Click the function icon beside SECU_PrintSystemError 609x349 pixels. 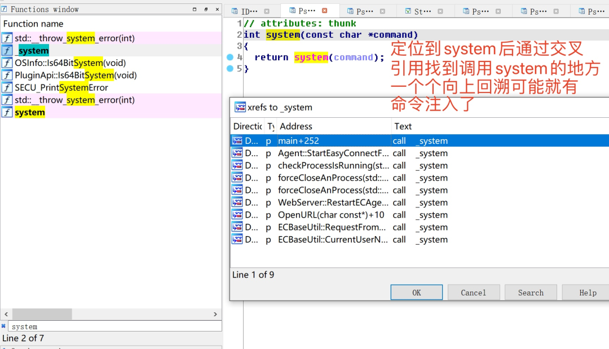pos(7,87)
